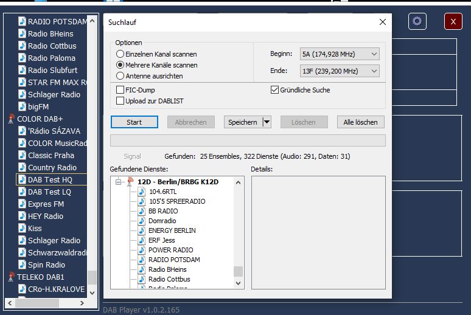Enable the FIC-Dump checkbox
This screenshot has width=471, height=315.
tap(120, 90)
